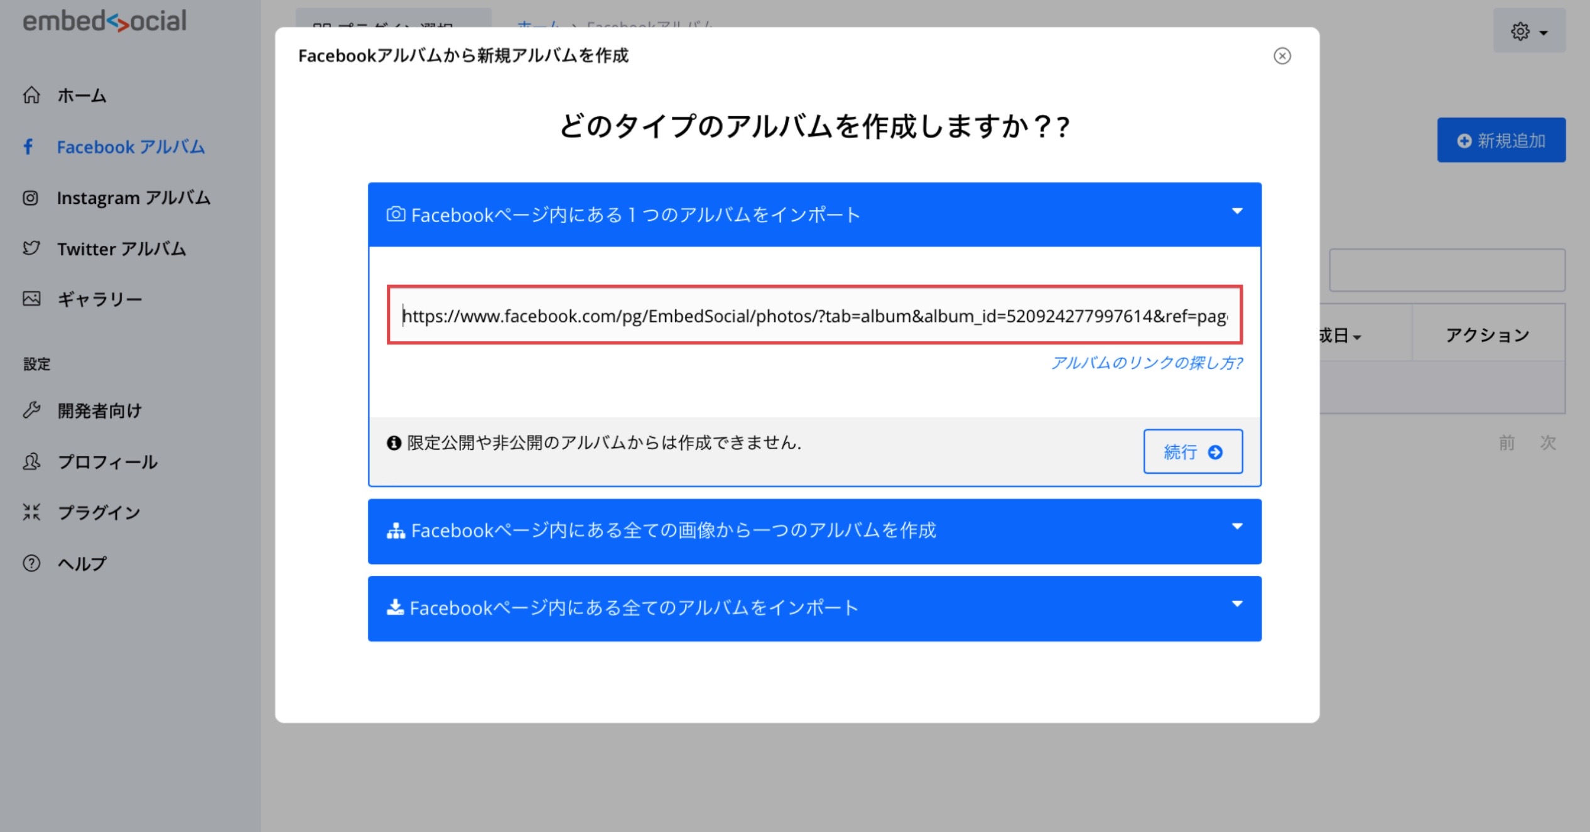The image size is (1590, 832).
Task: Open ギャラリー menu item
Action: pos(100,299)
